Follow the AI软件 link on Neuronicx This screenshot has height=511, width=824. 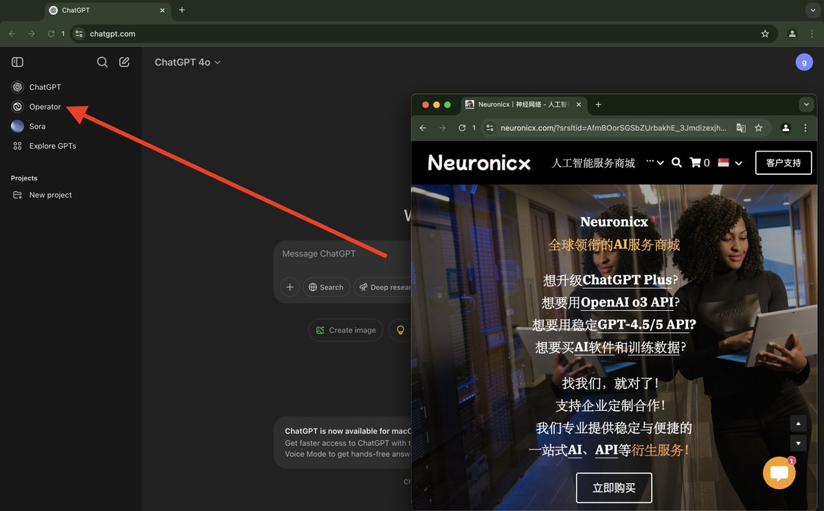[593, 347]
